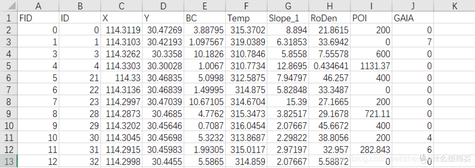The image size is (475, 168).
Task: Select row 5 header
Action: pos(8,66)
